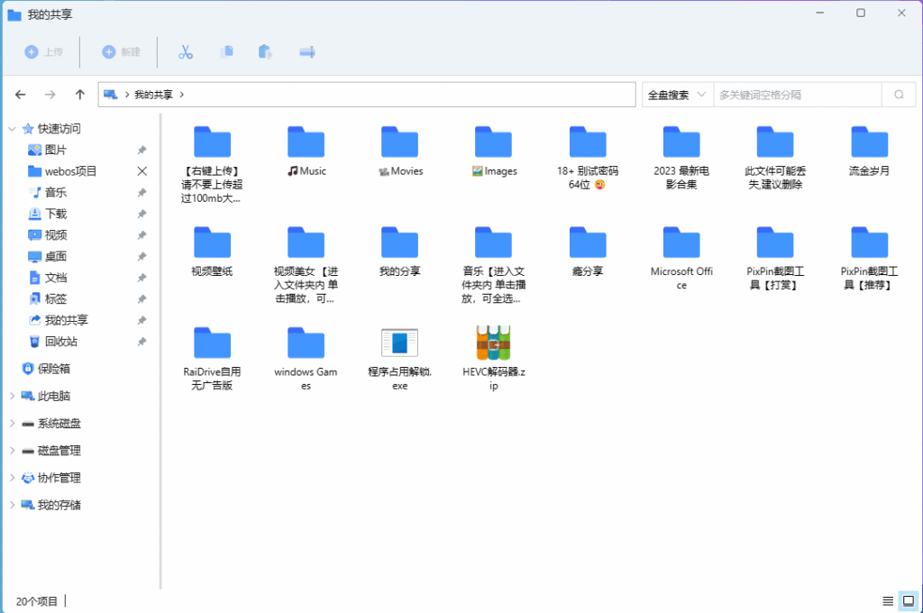
Task: Go back using the left arrow
Action: pos(21,95)
